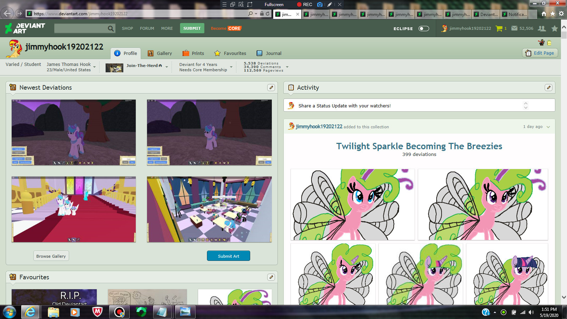567x319 pixels.
Task: Open Internet Explorer from the taskbar
Action: (30, 312)
